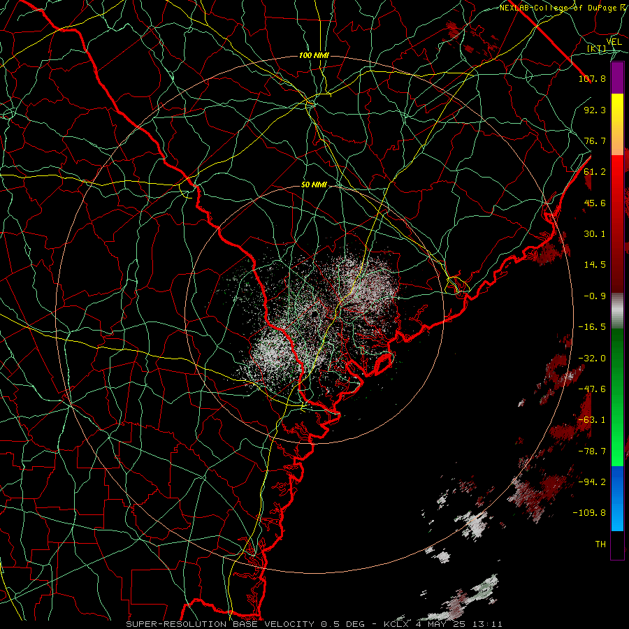Screen dimensions: 629x629
Task: Click the [KT] units label
Action: [597, 48]
